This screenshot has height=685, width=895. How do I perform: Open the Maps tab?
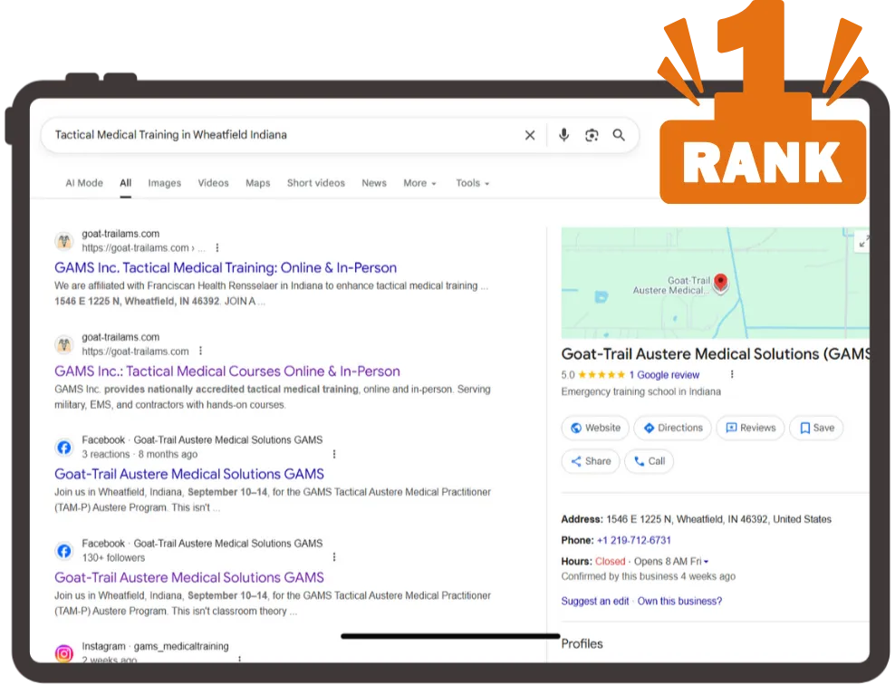[257, 183]
